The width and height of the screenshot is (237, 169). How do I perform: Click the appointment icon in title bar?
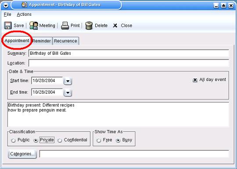pyautogui.click(x=24, y=5)
